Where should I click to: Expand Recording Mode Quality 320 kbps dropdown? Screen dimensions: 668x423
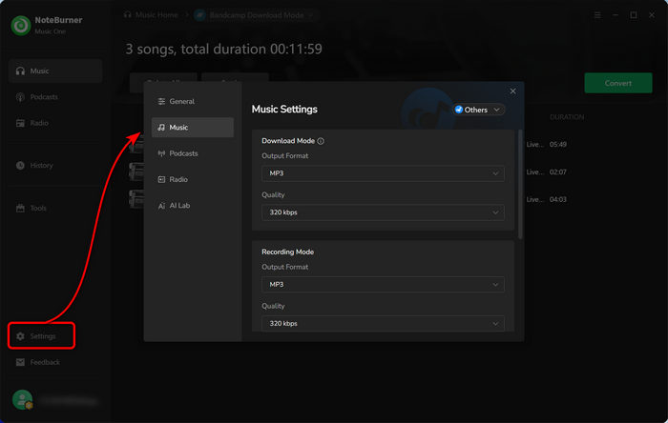coord(383,324)
